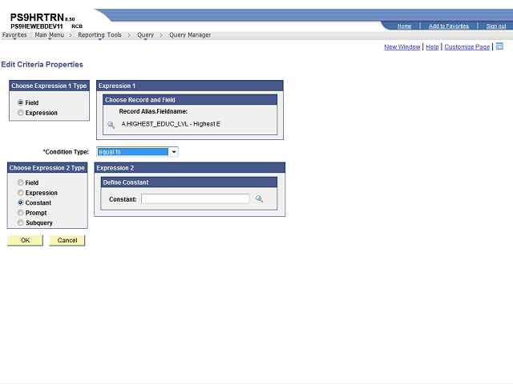The height and width of the screenshot is (384, 513).
Task: Select the Prompt radio button
Action: point(21,213)
